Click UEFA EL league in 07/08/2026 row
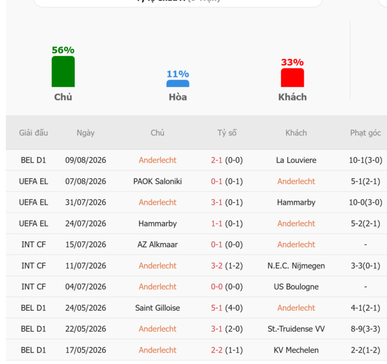The image size is (387, 364). 33,181
